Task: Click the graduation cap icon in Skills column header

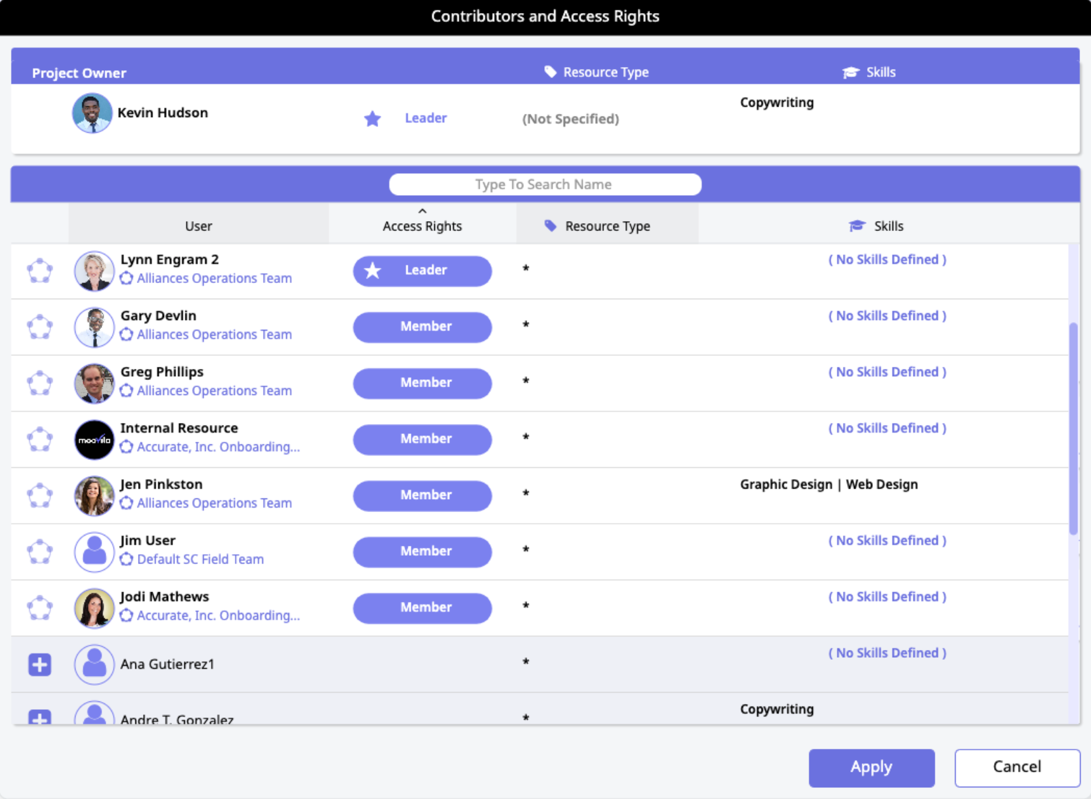Action: (857, 226)
